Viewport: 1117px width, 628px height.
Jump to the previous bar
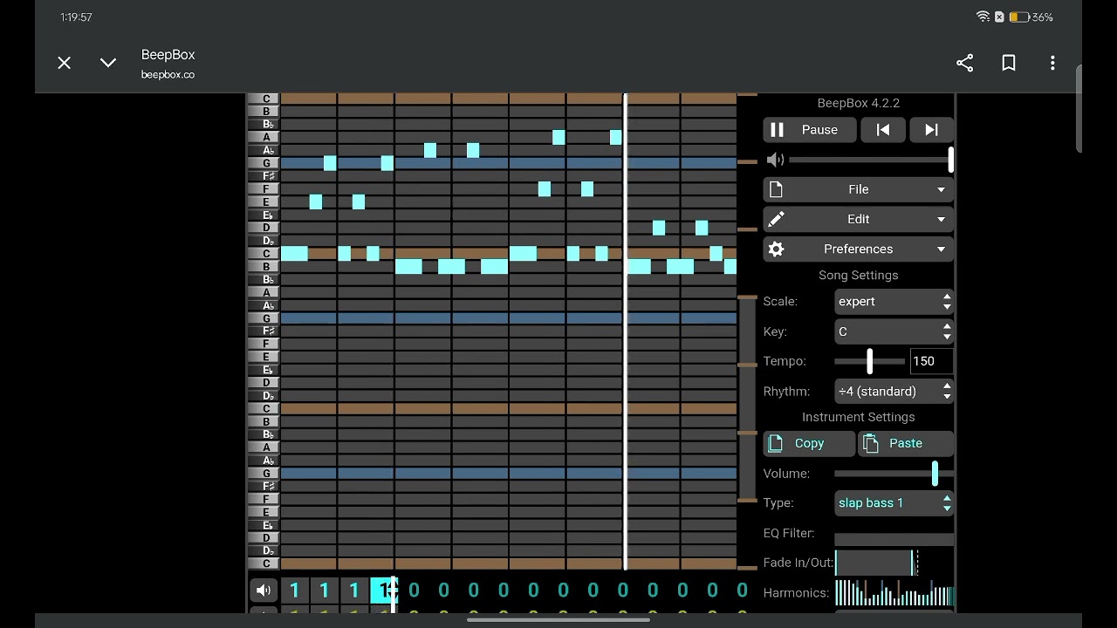click(x=883, y=130)
